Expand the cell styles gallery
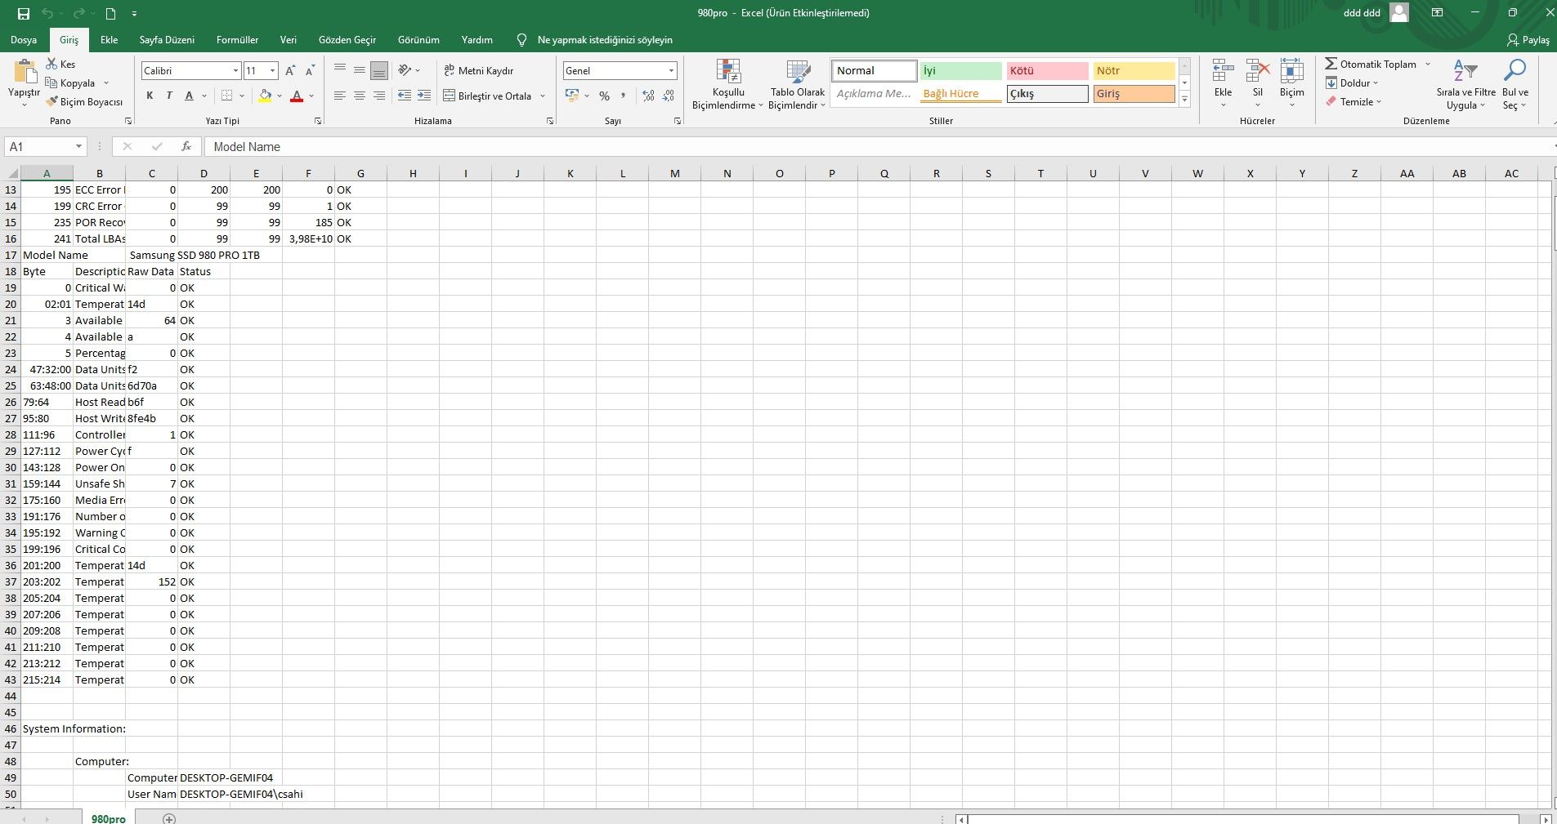Viewport: 1557px width, 824px height. point(1185,100)
